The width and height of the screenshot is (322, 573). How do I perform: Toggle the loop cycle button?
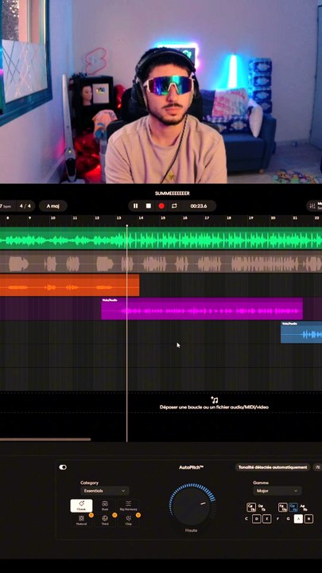tap(174, 206)
